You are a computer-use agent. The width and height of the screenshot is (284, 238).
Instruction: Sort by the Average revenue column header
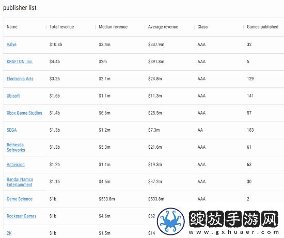163,27
